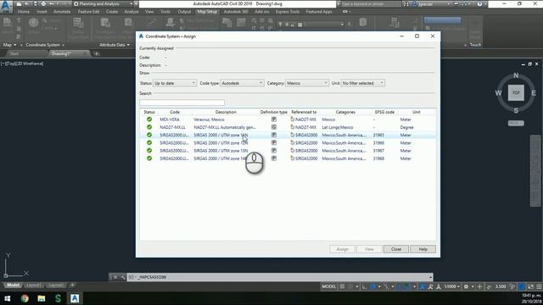
Task: Click the S compass direction on ViewCube
Action: 516,110
